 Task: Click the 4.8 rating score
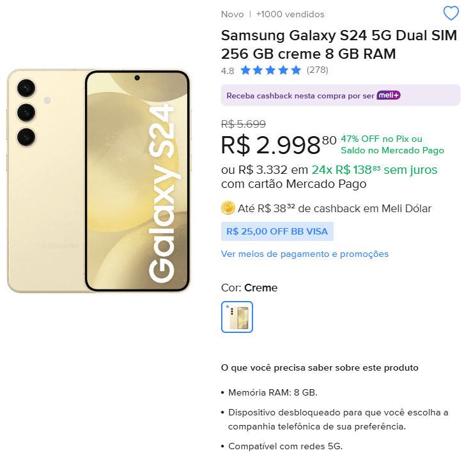(228, 71)
